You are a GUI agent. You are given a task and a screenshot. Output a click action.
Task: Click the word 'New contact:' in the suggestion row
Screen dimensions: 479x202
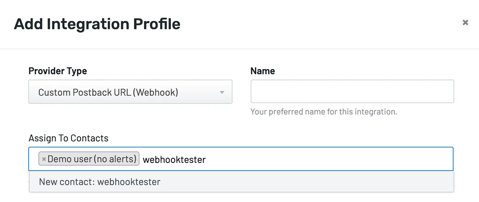coord(67,182)
